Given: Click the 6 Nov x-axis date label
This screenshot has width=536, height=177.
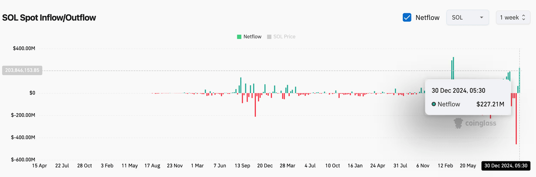Looking at the screenshot, I should [x=422, y=165].
